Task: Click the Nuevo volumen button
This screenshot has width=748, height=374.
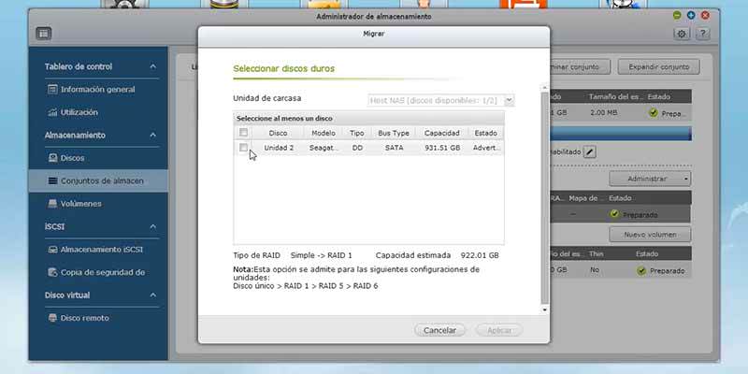Action: coord(650,235)
